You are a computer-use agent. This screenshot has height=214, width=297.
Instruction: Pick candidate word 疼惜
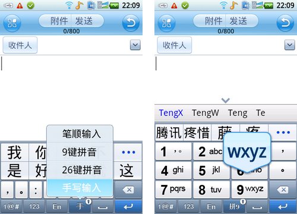[197, 133]
